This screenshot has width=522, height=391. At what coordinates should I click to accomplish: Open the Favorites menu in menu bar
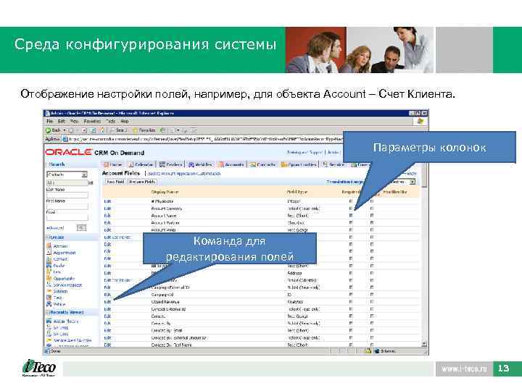coord(92,122)
